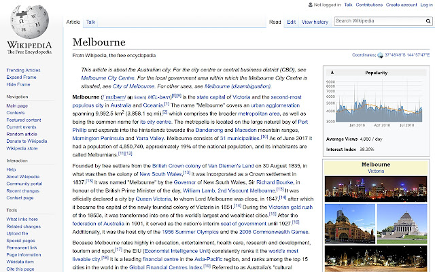Click Permanent link
The image size is (435, 272).
coord(22,248)
